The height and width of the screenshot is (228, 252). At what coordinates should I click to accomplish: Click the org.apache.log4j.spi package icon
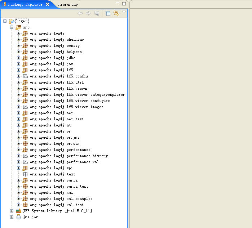pyautogui.click(x=25, y=168)
